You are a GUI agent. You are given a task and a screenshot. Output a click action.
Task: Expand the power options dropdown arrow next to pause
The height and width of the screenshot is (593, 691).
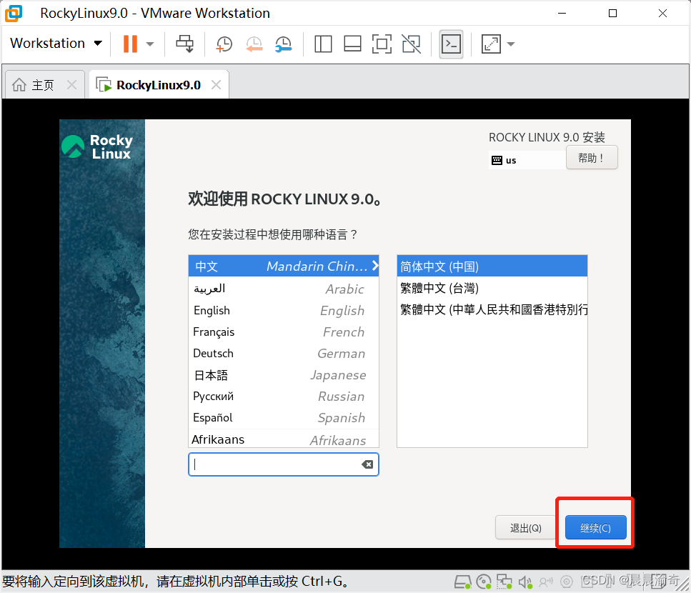click(150, 44)
